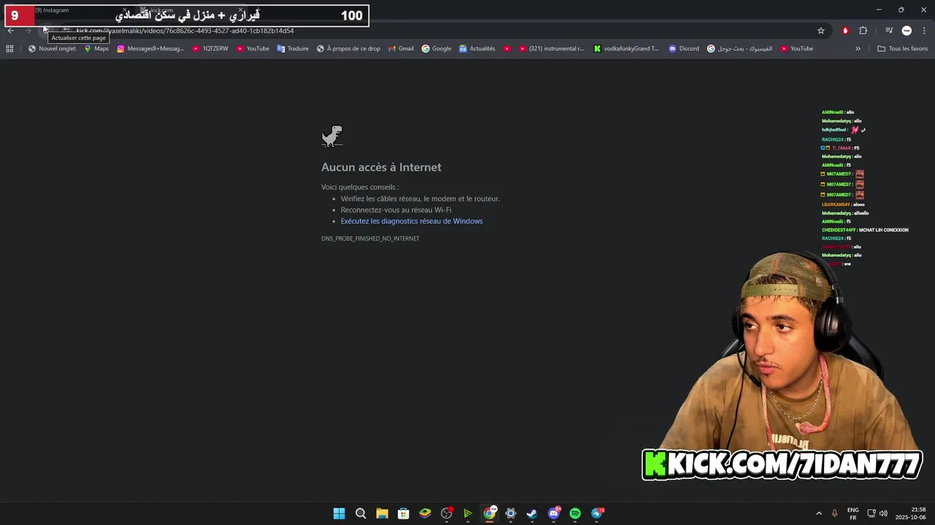Open the Maps bookmark
Screen dimensions: 935x525
[x=96, y=49]
